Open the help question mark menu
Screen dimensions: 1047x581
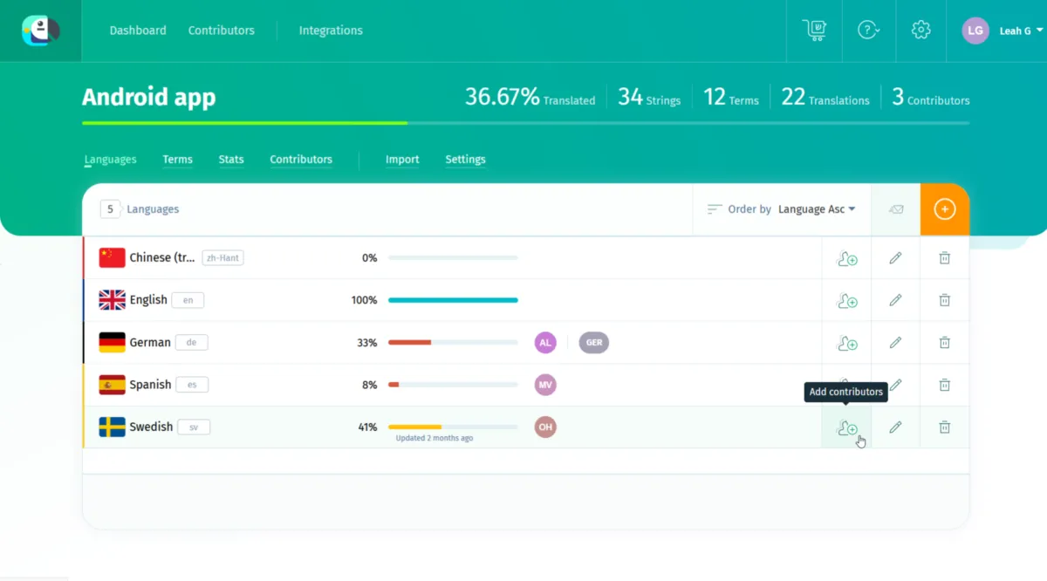[x=867, y=31]
